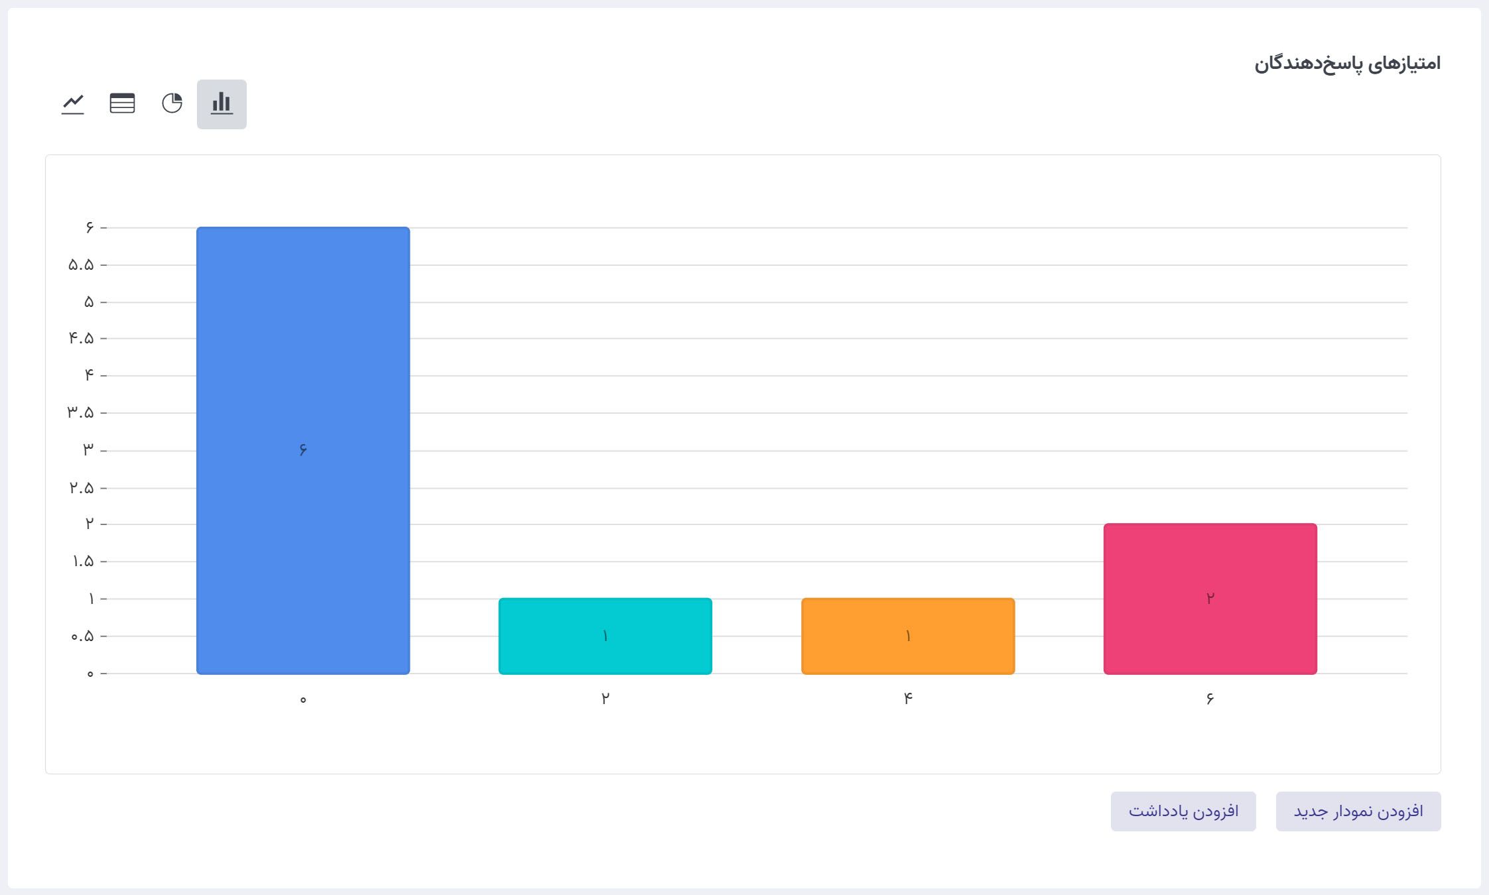Click the orange bar in the chart
This screenshot has width=1489, height=895.
907,636
